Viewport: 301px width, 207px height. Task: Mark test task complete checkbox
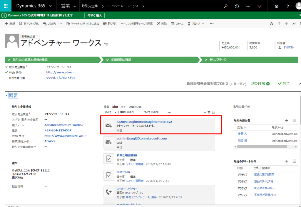click(x=109, y=175)
